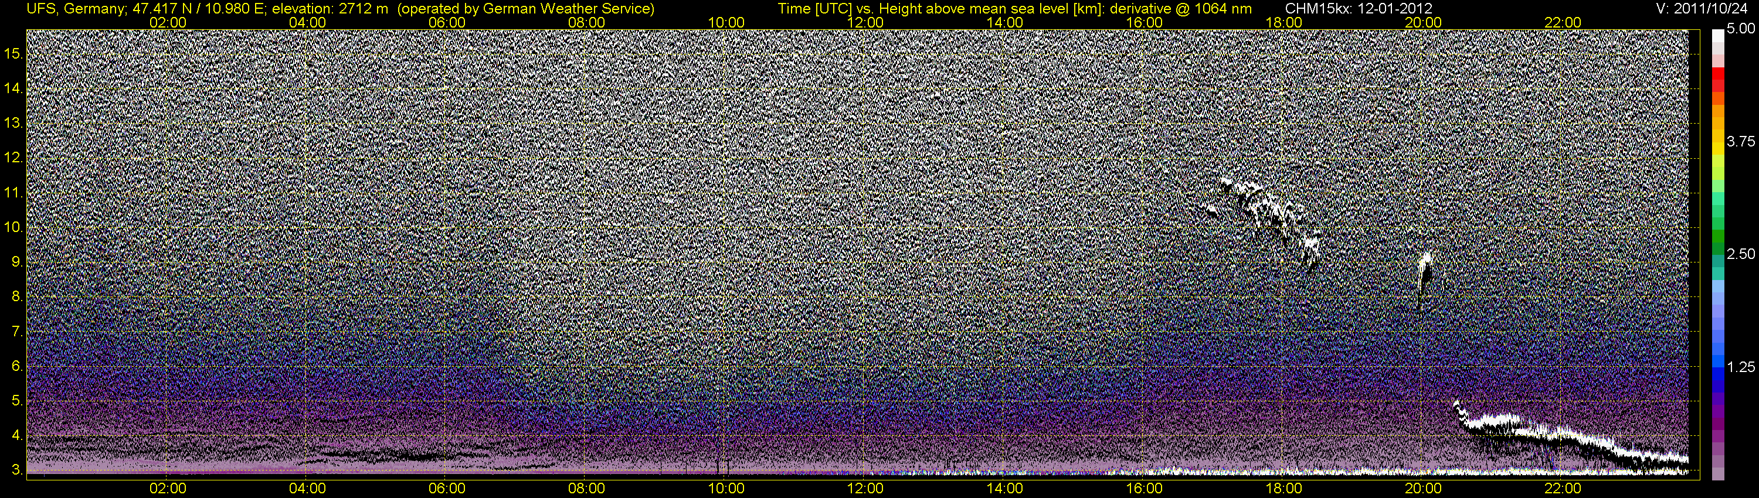The image size is (1759, 498).
Task: Click the top time axis label 18:00
Action: click(x=1283, y=22)
